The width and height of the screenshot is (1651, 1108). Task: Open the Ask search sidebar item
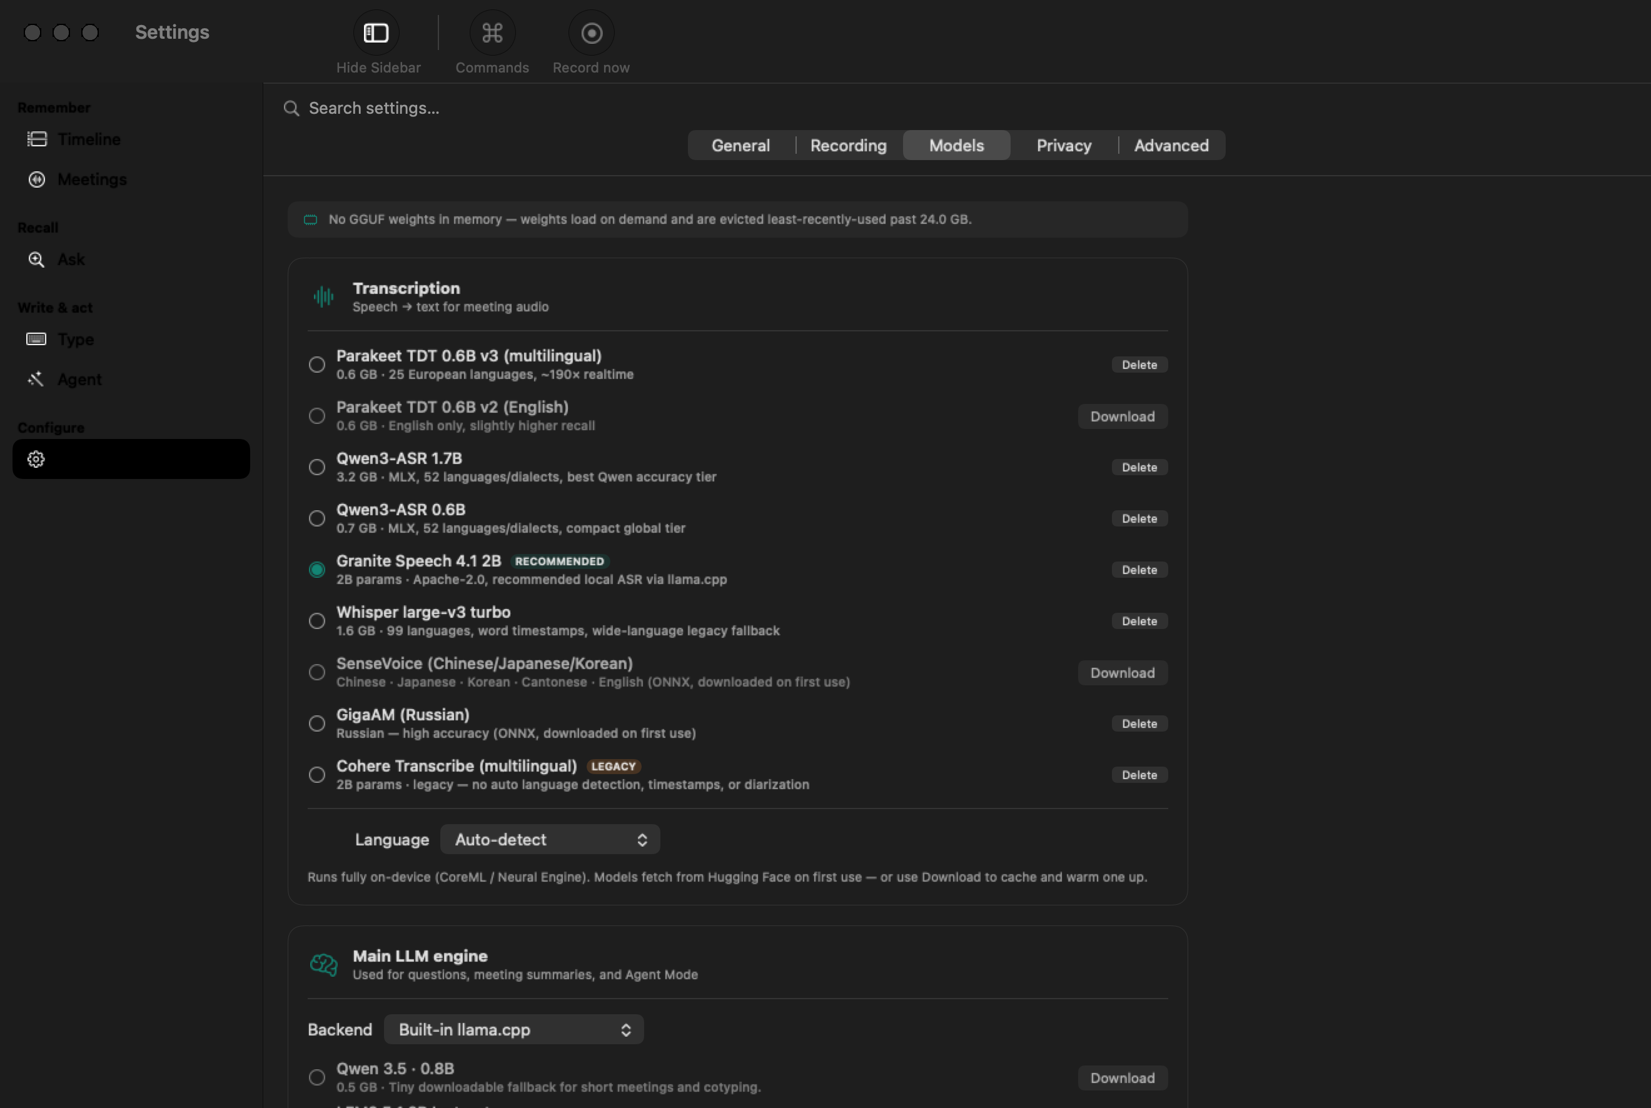[131, 259]
